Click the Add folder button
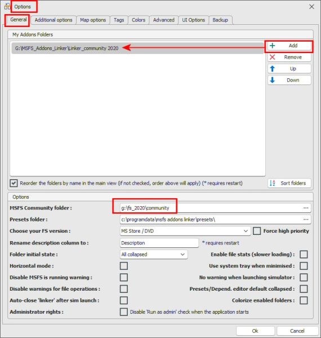Viewport: 321px width, 338px height. (x=289, y=46)
